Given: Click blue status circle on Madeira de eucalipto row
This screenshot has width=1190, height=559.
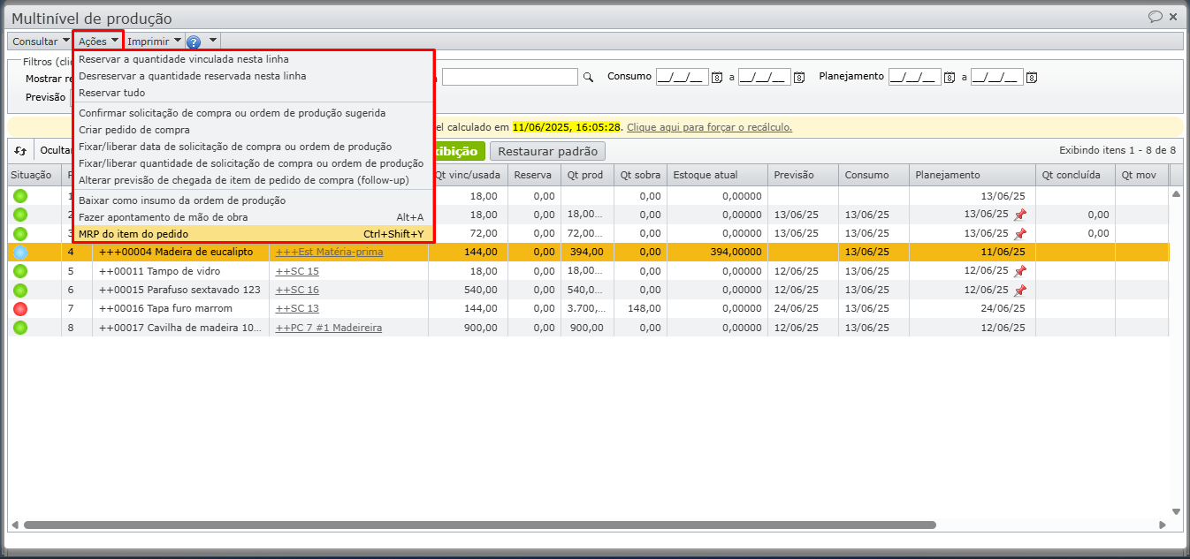Looking at the screenshot, I should click(x=20, y=253).
